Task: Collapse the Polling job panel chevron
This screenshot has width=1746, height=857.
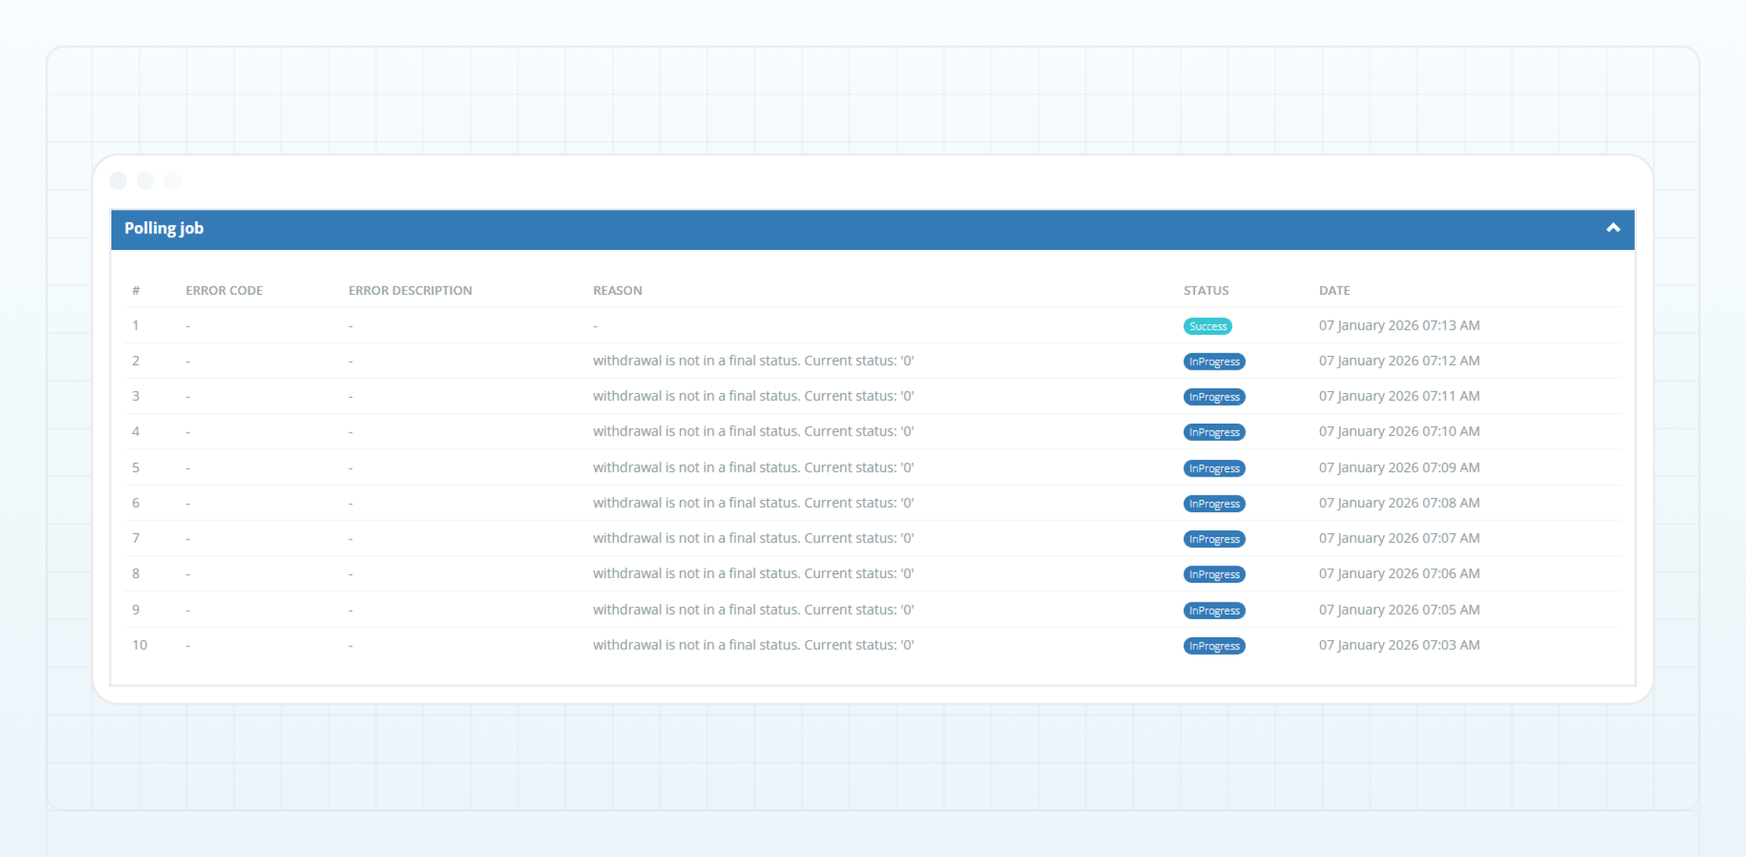Action: 1613,228
